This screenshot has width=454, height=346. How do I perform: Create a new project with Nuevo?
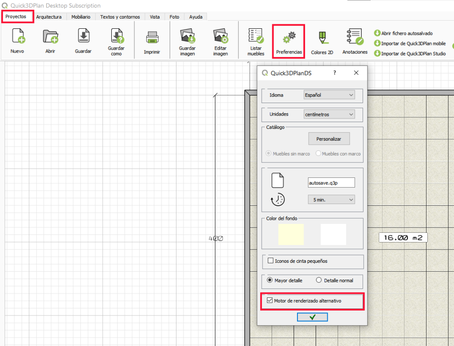pos(18,40)
